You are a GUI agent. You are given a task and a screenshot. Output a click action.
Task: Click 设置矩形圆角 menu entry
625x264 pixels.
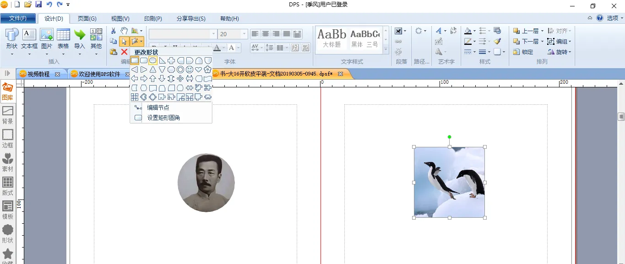pyautogui.click(x=163, y=118)
